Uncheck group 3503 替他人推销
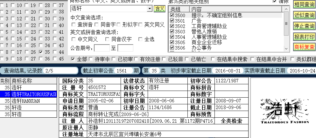 tap(172, 31)
